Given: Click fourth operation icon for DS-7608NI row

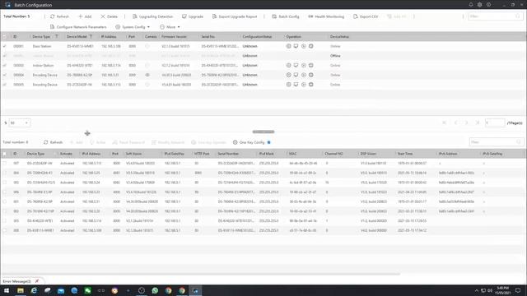Looking at the screenshot, I should [x=311, y=75].
